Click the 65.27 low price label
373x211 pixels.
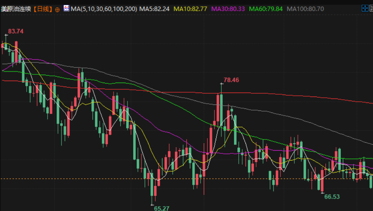pyautogui.click(x=162, y=208)
